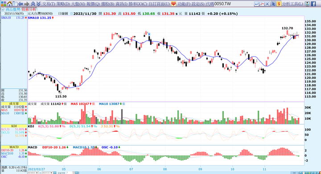Jump up with the double up-chevron icon
321x174 pixels.
point(33,4)
